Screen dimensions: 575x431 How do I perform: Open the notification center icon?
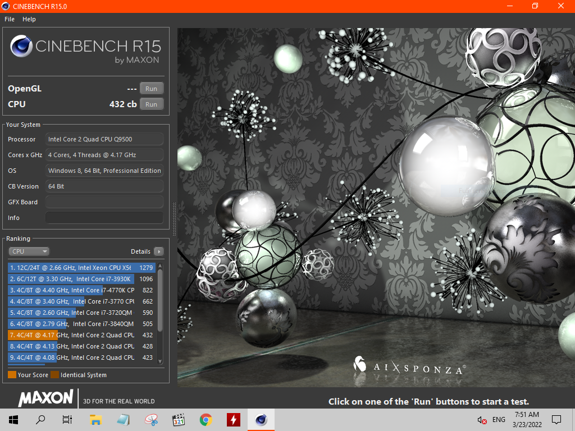pyautogui.click(x=556, y=420)
